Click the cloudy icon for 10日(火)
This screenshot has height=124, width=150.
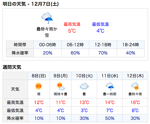click(84, 86)
